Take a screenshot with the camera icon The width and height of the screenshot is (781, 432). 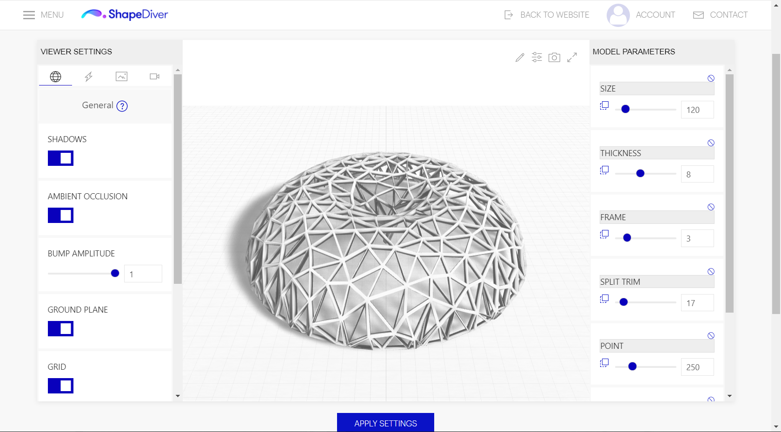coord(554,58)
